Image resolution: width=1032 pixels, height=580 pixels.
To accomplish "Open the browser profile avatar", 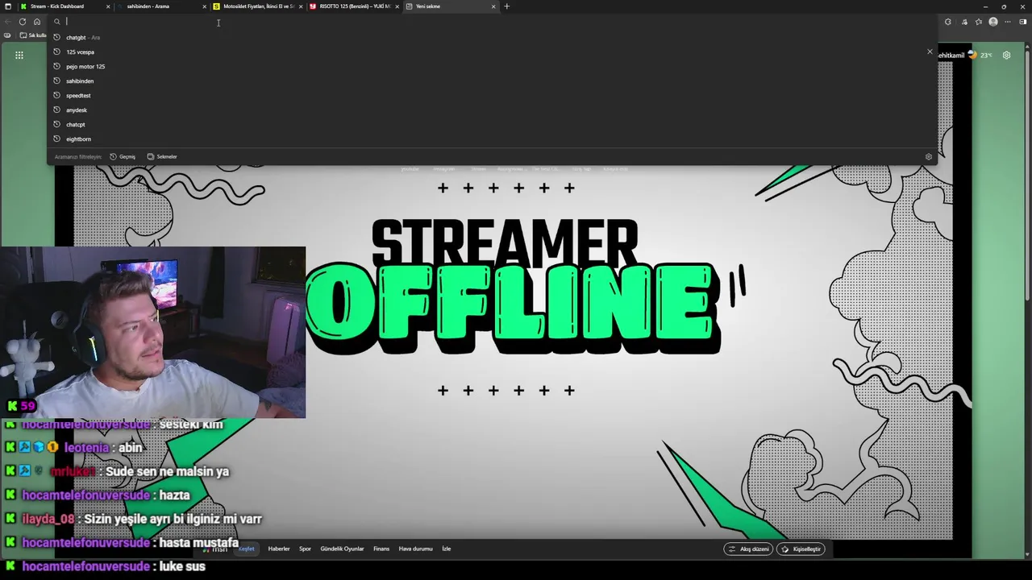I will pos(993,22).
